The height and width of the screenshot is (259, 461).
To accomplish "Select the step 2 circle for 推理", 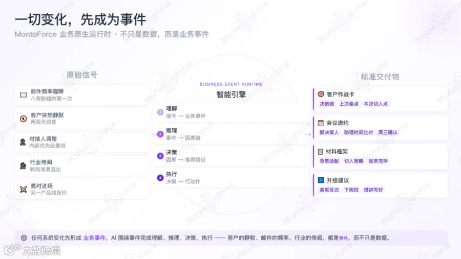I will coord(160,134).
